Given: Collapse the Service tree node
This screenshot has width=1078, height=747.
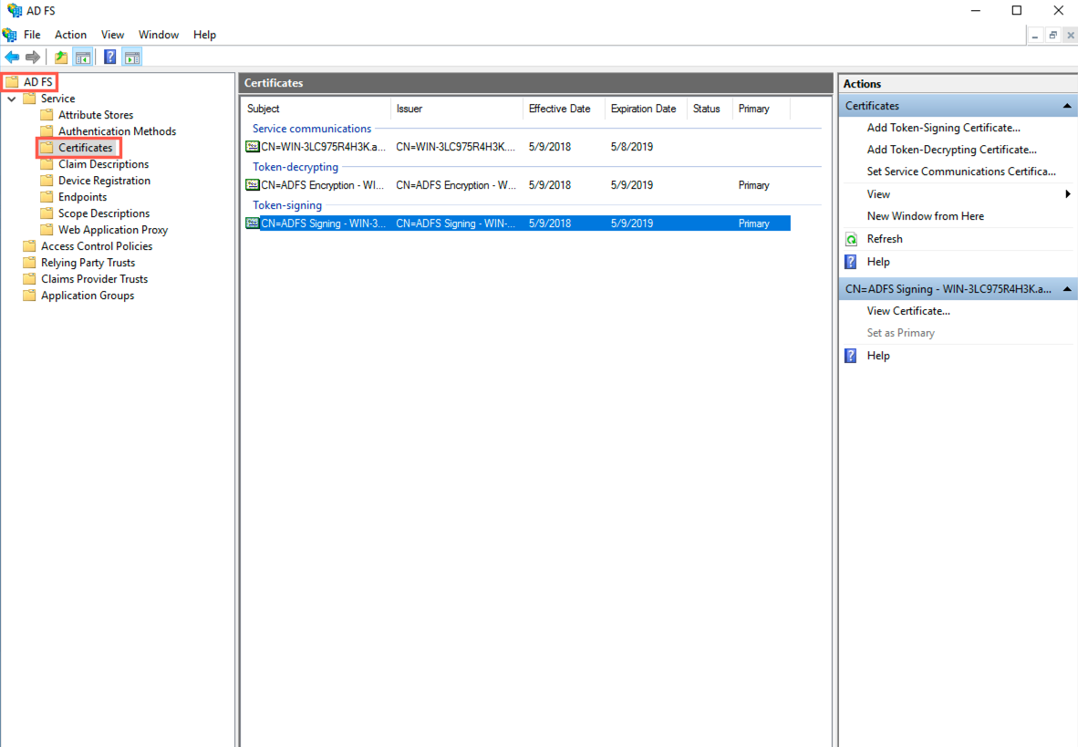Looking at the screenshot, I should click(x=11, y=98).
